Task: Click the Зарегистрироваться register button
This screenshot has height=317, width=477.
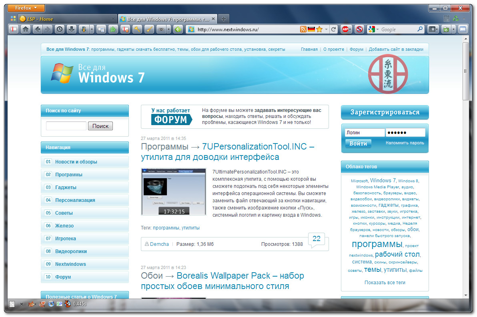Action: [x=385, y=112]
